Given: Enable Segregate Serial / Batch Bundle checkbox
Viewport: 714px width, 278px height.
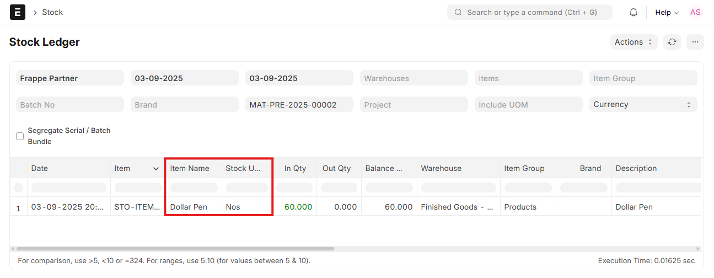Looking at the screenshot, I should 20,136.
